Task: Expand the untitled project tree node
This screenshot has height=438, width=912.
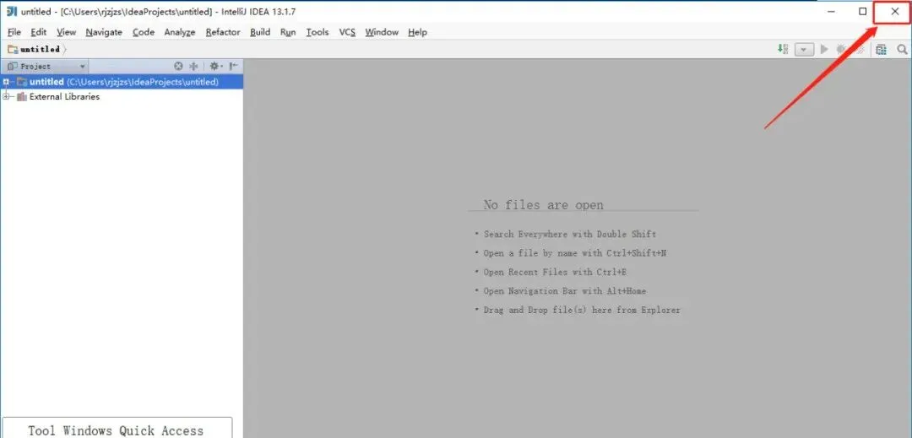Action: pyautogui.click(x=6, y=82)
